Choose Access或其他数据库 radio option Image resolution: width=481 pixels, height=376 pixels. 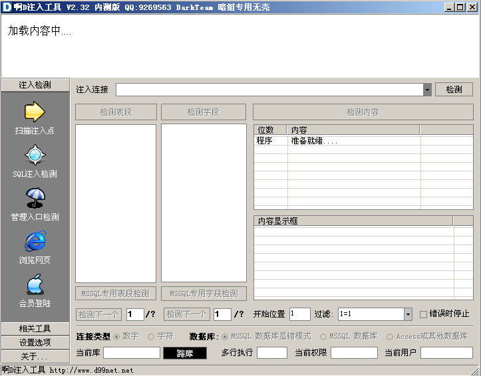click(390, 337)
